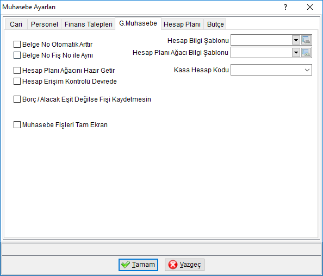Confirm with the Tamam button
The height and width of the screenshot is (276, 323).
point(138,265)
